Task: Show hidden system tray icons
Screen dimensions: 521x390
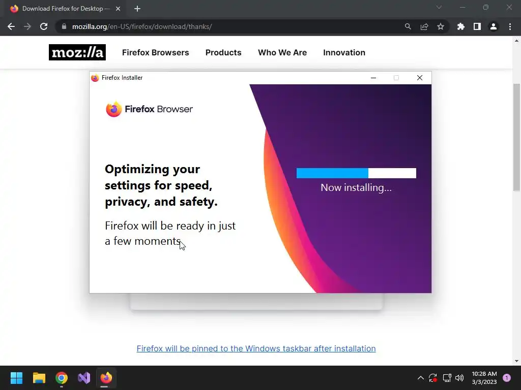Action: (x=420, y=378)
